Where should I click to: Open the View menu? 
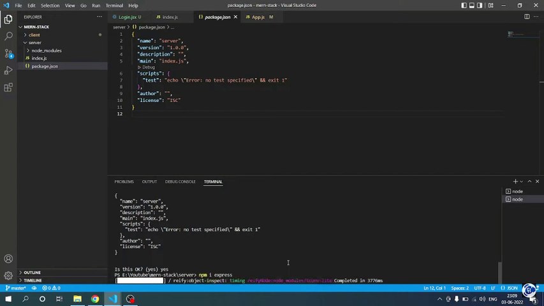pos(70,6)
